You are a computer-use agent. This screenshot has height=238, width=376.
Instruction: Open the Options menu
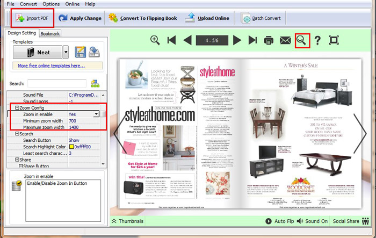point(51,4)
